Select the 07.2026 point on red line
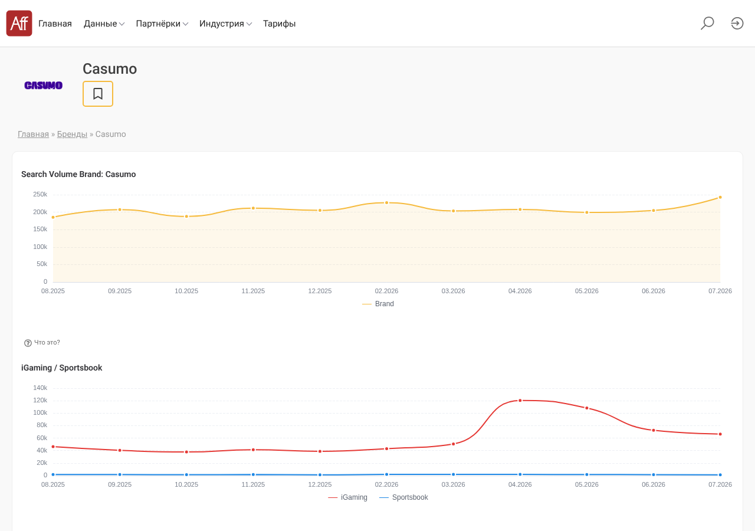Image resolution: width=755 pixels, height=531 pixels. pos(720,434)
